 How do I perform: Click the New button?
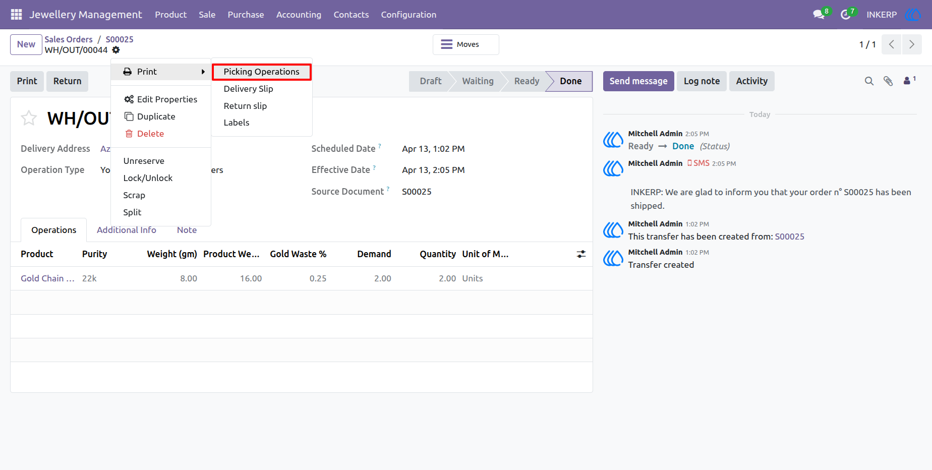[26, 44]
